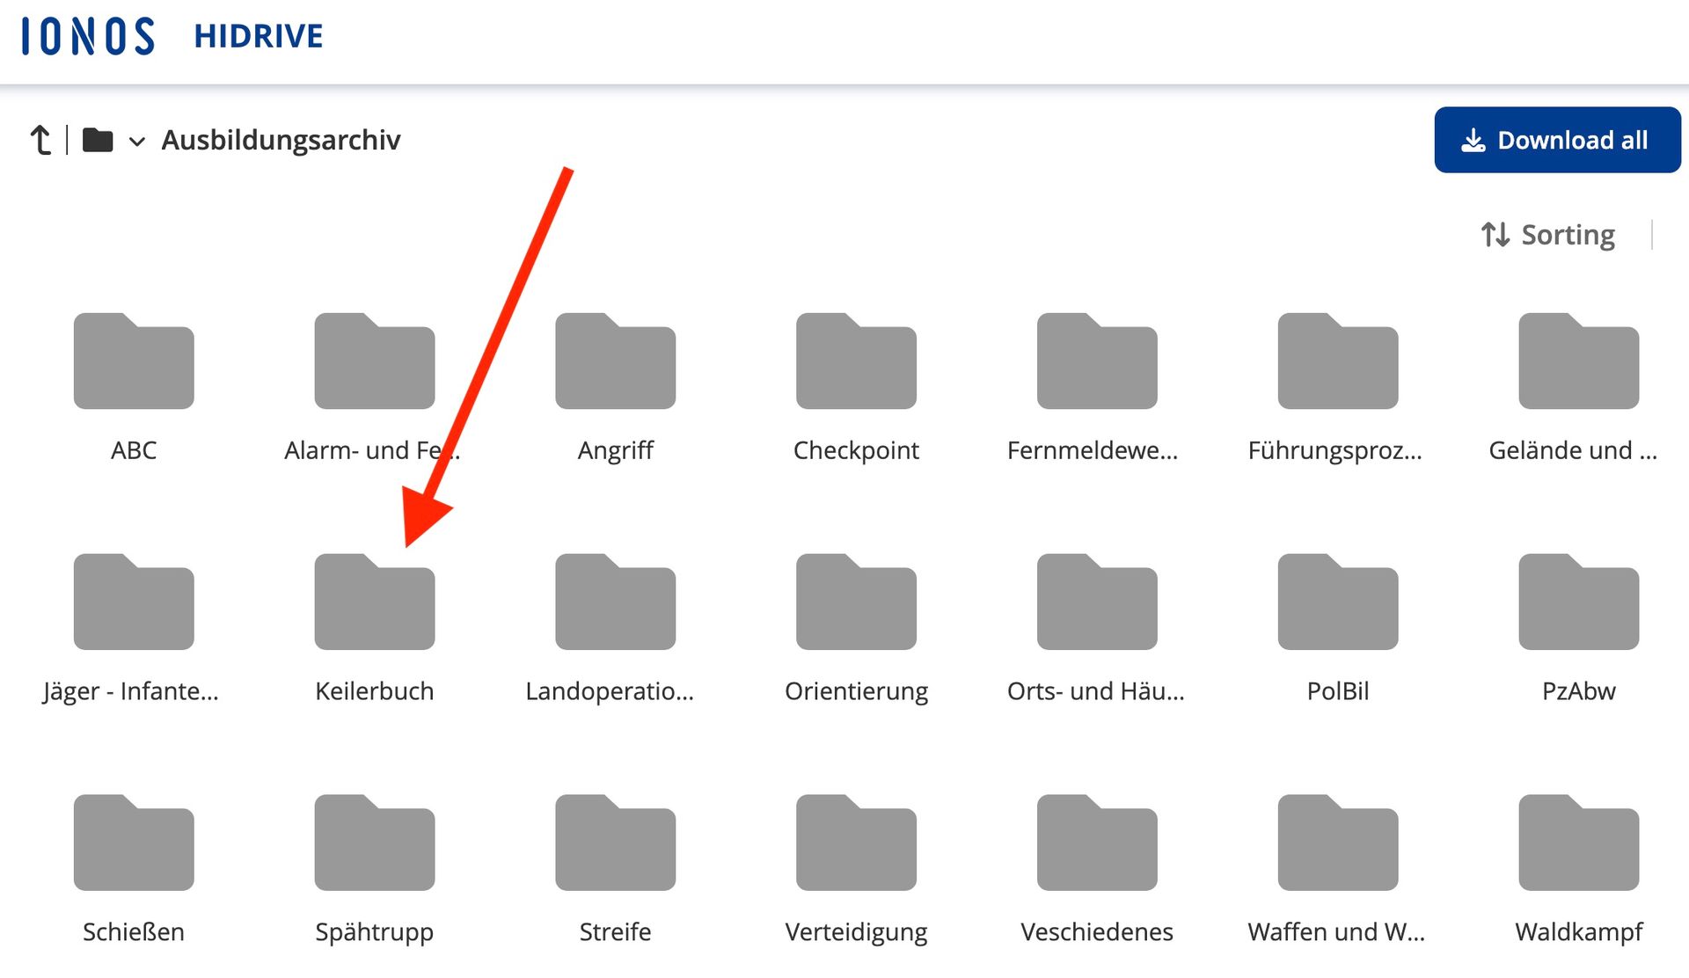Open the Keilerbuch folder

click(x=375, y=603)
